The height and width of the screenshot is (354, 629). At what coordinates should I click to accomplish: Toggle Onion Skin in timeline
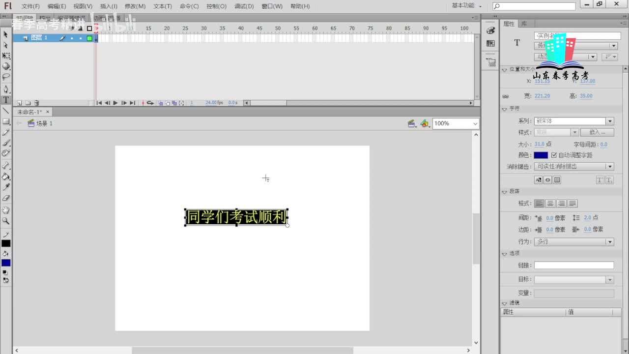click(x=160, y=103)
